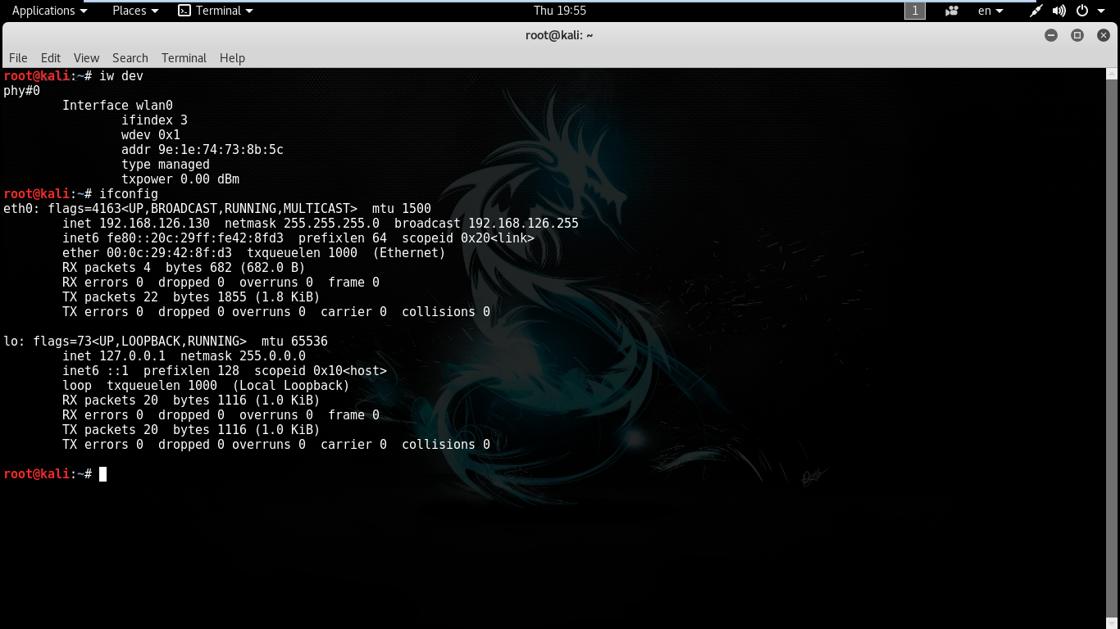The width and height of the screenshot is (1120, 629).
Task: Click the network connection icon in tray
Action: pyautogui.click(x=1036, y=11)
